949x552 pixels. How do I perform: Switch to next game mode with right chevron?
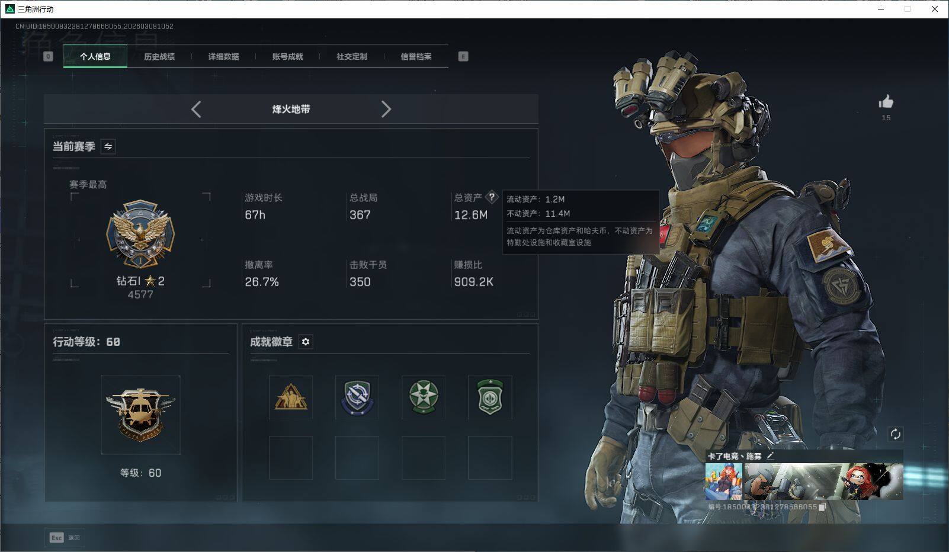(386, 109)
